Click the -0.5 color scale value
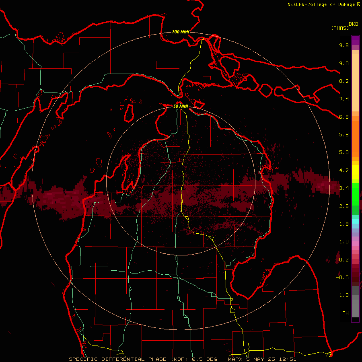The height and width of the screenshot is (362, 362). (342, 278)
